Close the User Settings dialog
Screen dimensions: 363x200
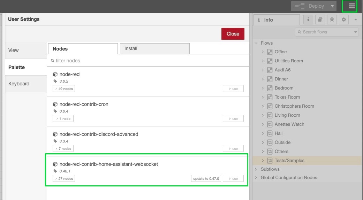[x=233, y=34]
